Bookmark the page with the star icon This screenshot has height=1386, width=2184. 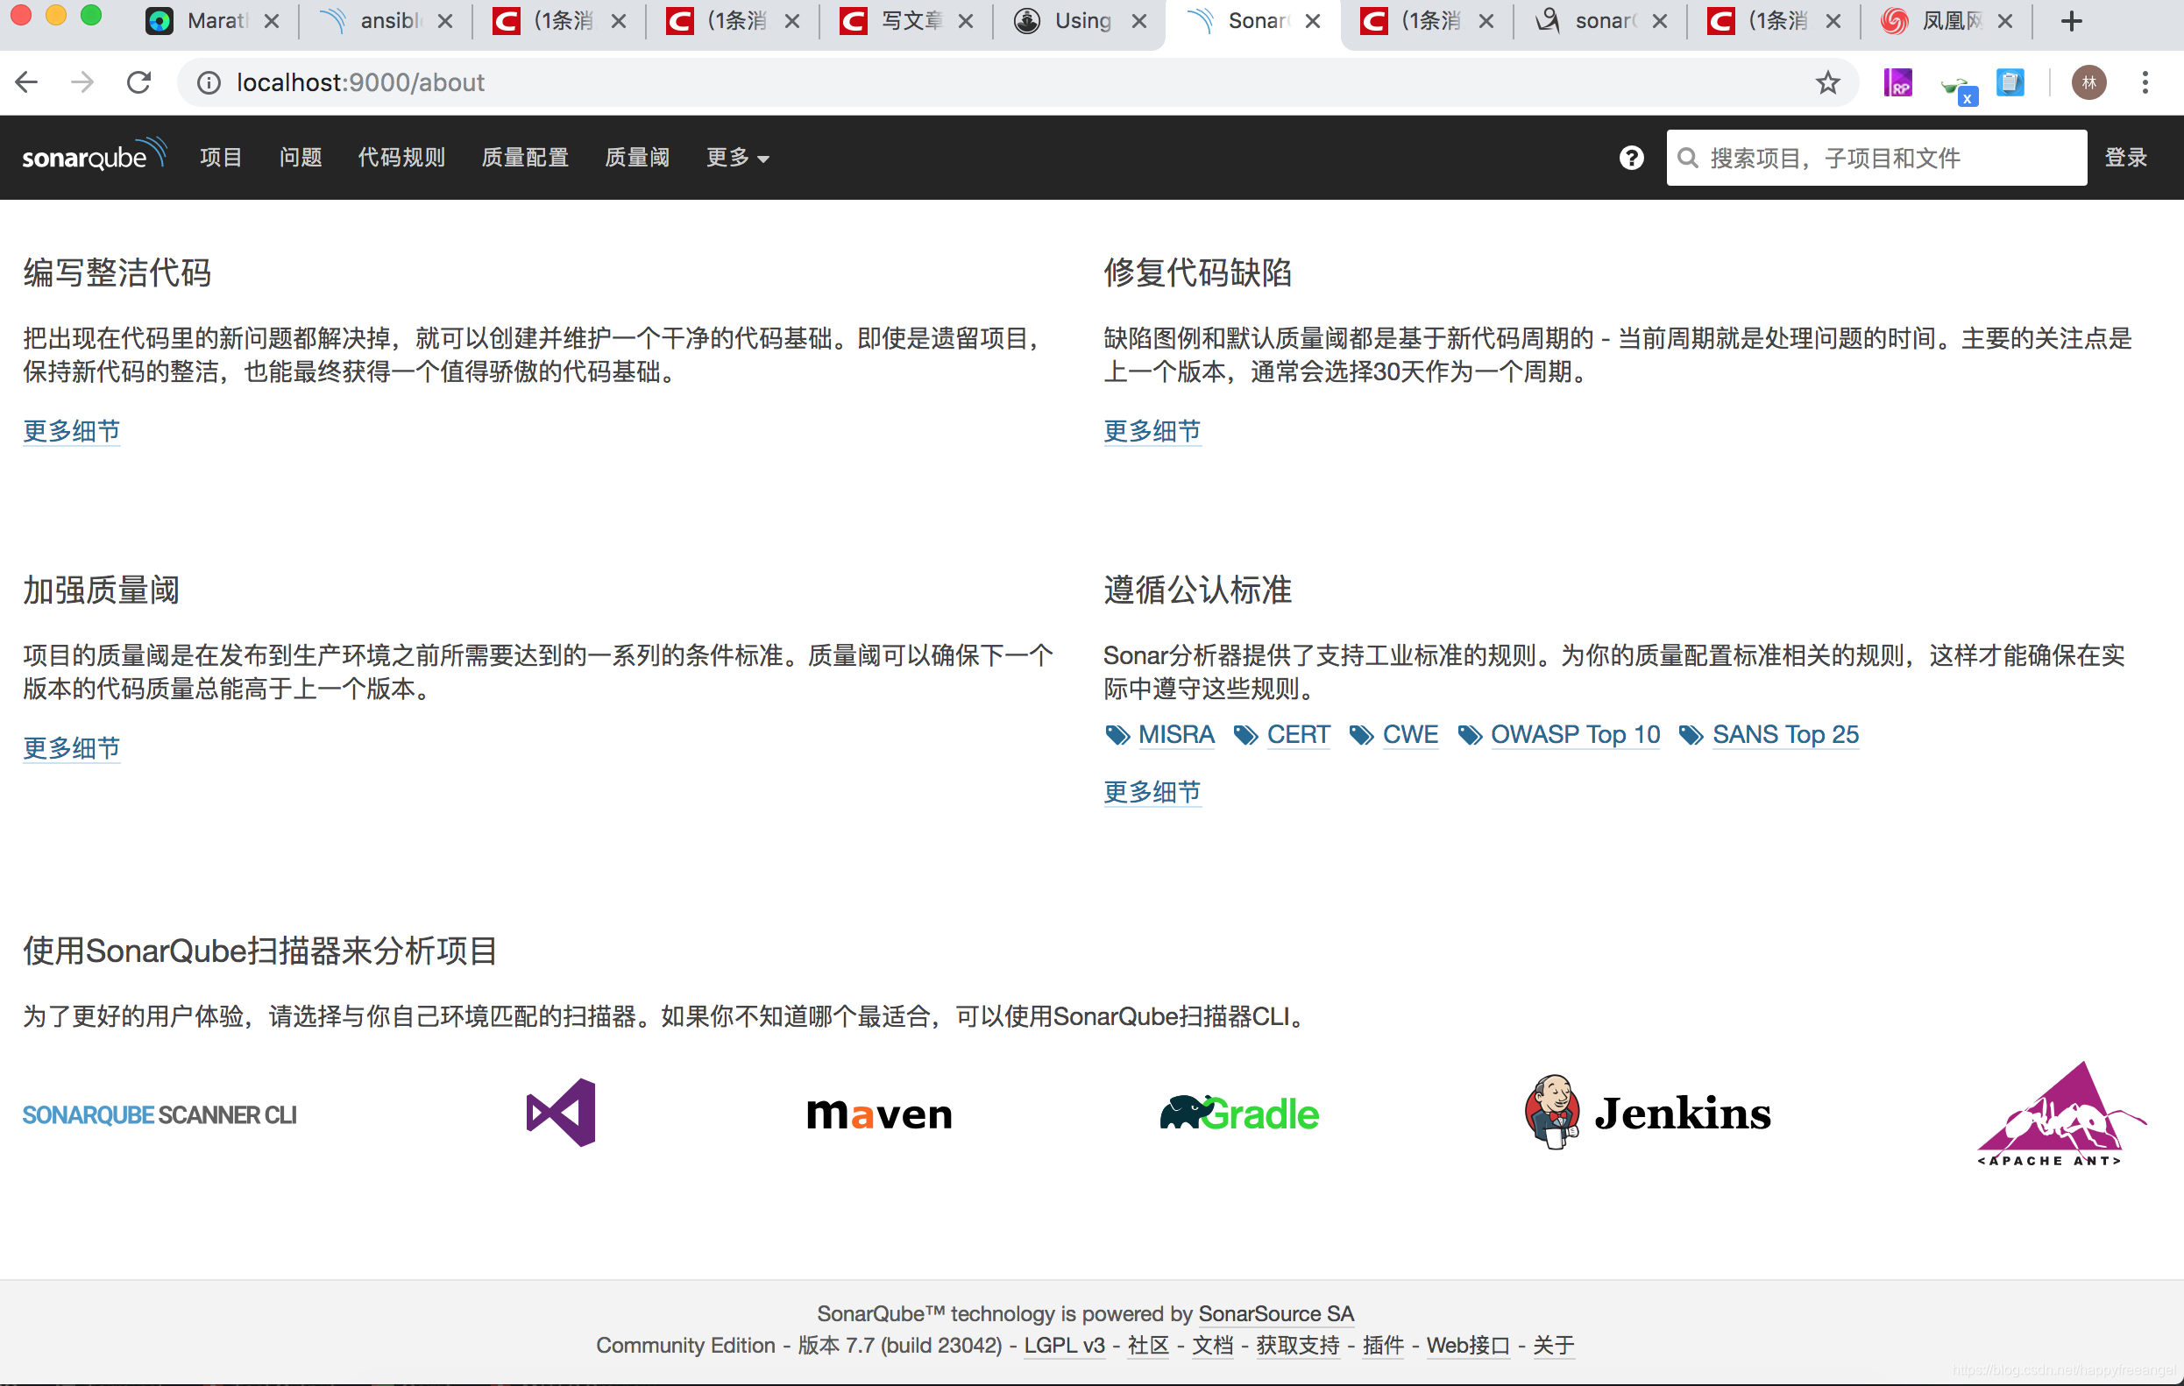coord(1827,82)
